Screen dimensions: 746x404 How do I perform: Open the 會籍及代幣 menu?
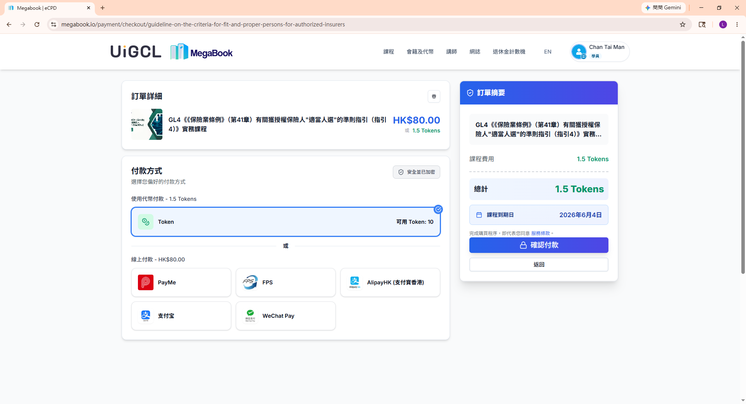point(420,52)
